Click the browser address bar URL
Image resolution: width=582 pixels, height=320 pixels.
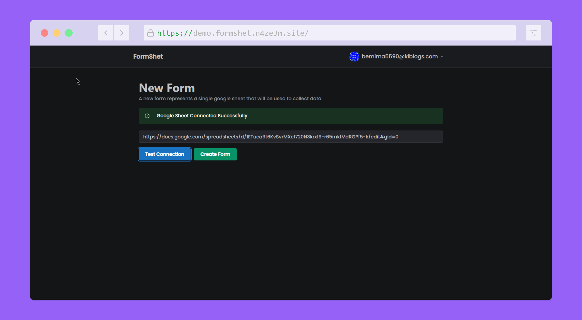251,33
